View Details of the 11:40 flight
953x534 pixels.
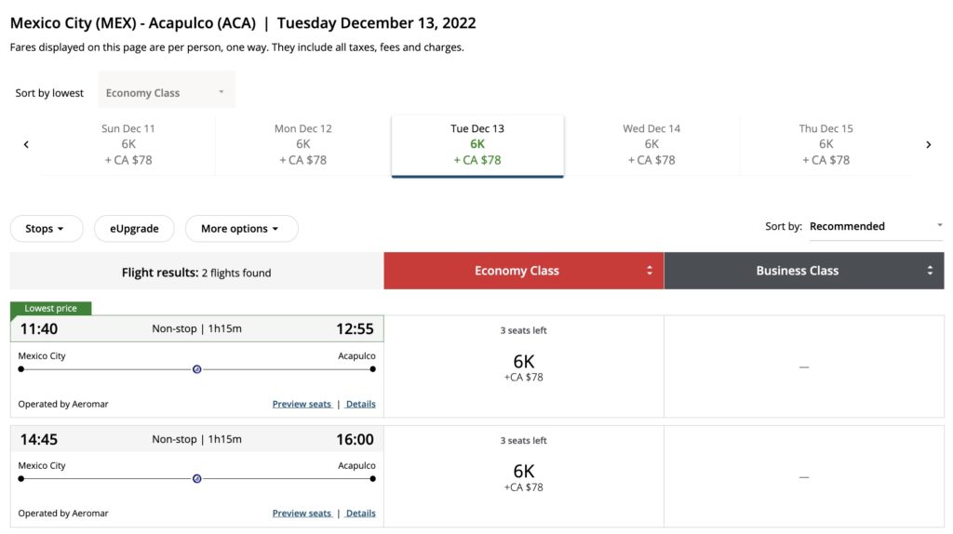[361, 404]
